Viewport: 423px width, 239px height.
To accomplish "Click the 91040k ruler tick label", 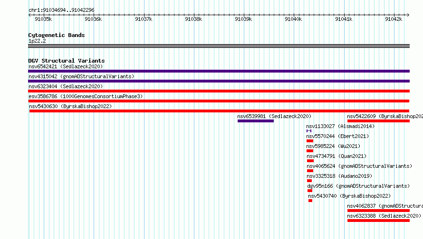I will 293,19.
